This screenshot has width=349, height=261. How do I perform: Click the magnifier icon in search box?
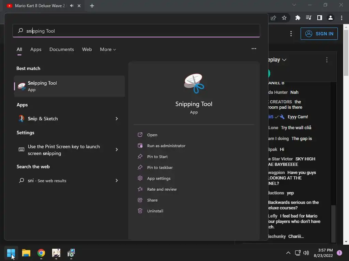tap(20, 31)
